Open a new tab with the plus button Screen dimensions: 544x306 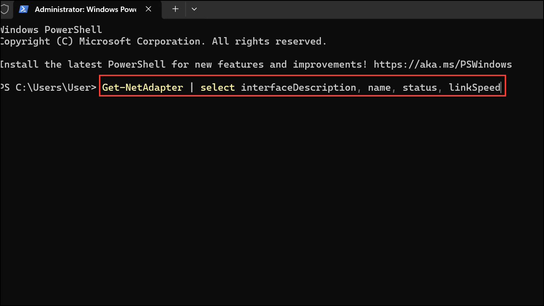pyautogui.click(x=175, y=9)
